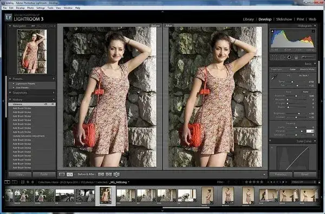Click the Paste button
The width and height of the screenshot is (325, 214).
click(x=44, y=174)
